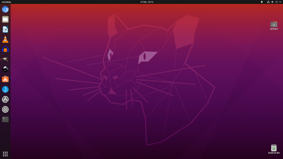Open the Help question-mark icon
Screen dimensions: 283x159
click(5, 90)
